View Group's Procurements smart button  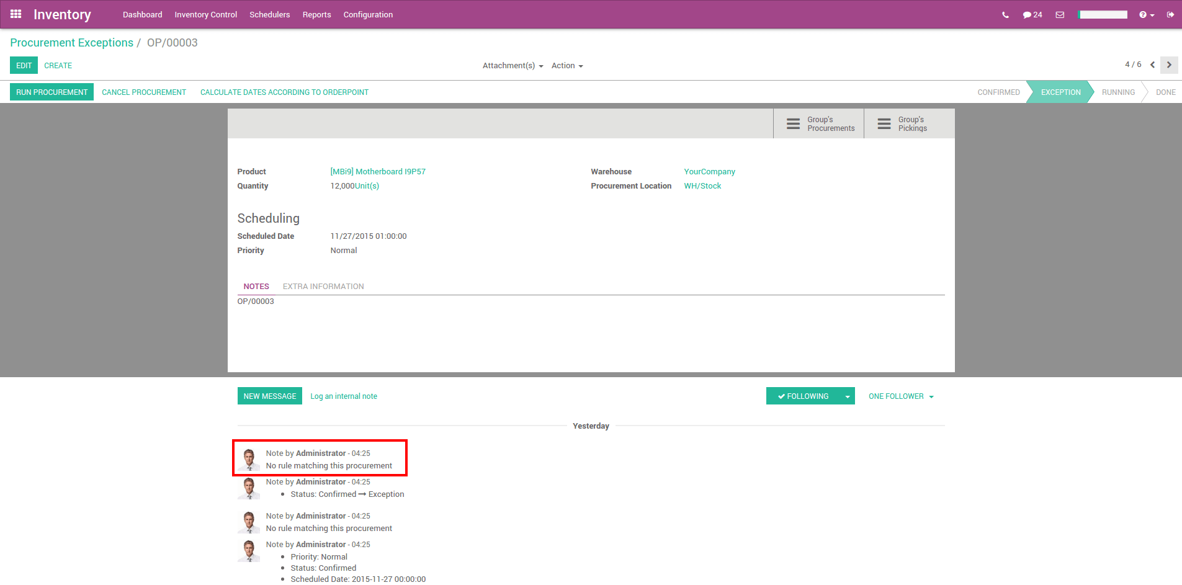[x=818, y=123]
